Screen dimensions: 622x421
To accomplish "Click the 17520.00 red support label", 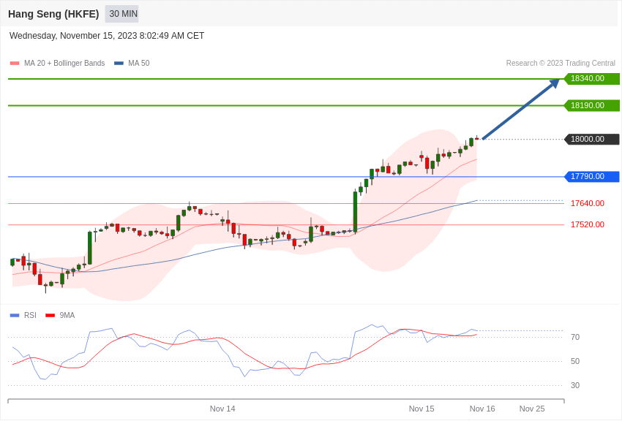I will pos(588,224).
